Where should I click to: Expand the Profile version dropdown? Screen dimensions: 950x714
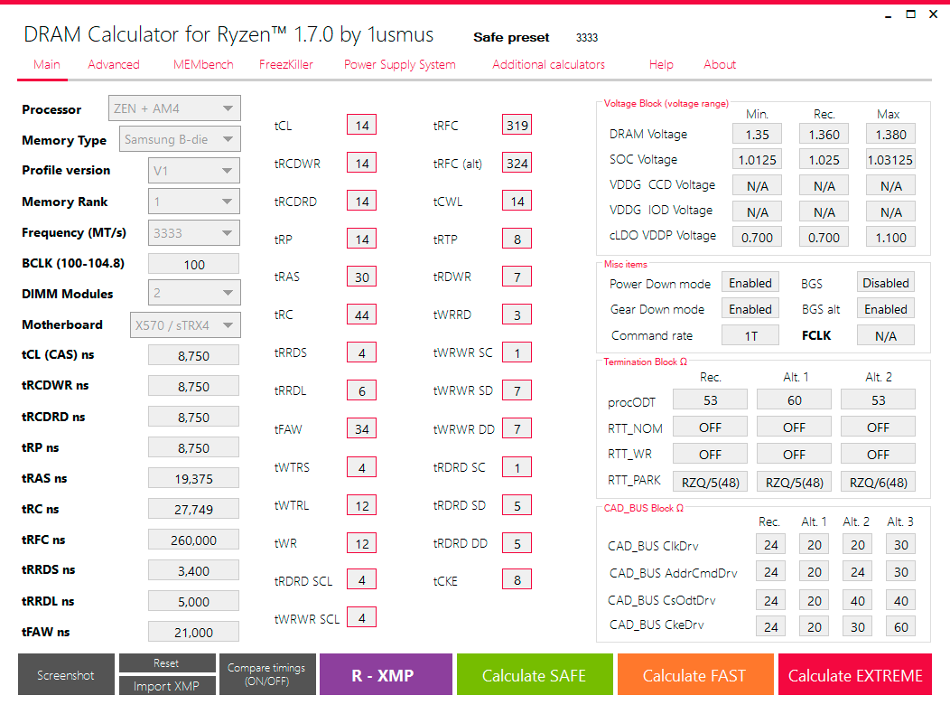(194, 171)
